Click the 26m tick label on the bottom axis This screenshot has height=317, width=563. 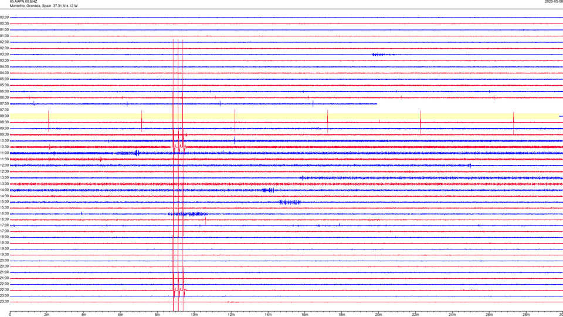[x=489, y=315]
